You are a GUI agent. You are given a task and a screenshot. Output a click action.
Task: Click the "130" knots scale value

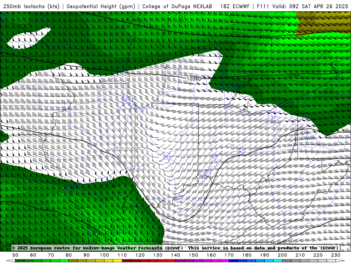point(158,255)
